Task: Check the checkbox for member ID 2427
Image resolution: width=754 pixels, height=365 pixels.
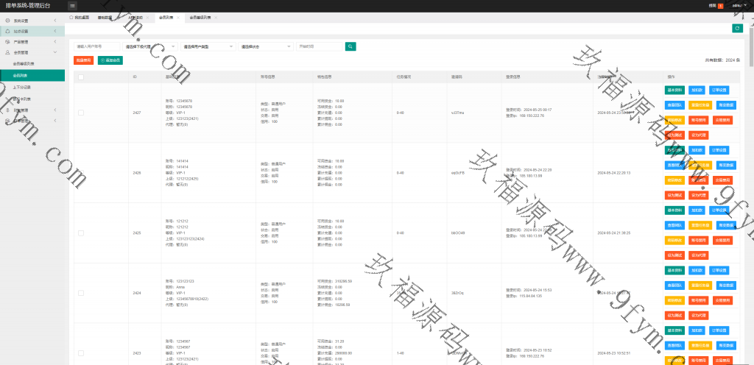Action: point(81,113)
